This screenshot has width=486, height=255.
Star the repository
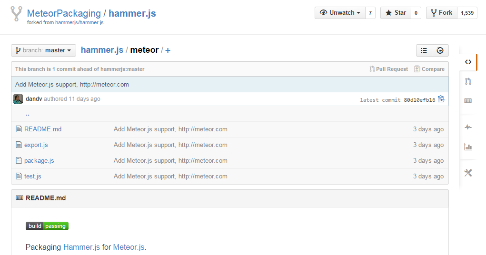(x=396, y=13)
